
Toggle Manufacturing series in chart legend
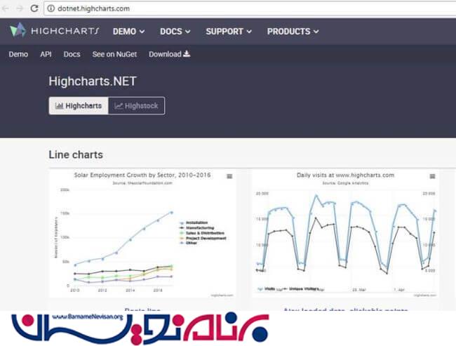pos(197,228)
